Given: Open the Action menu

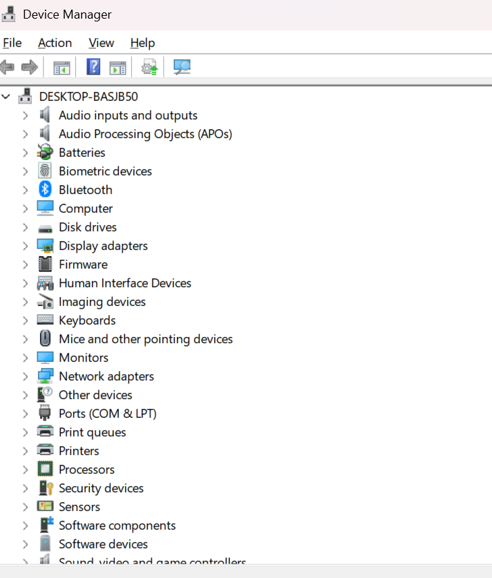Looking at the screenshot, I should click(x=55, y=43).
